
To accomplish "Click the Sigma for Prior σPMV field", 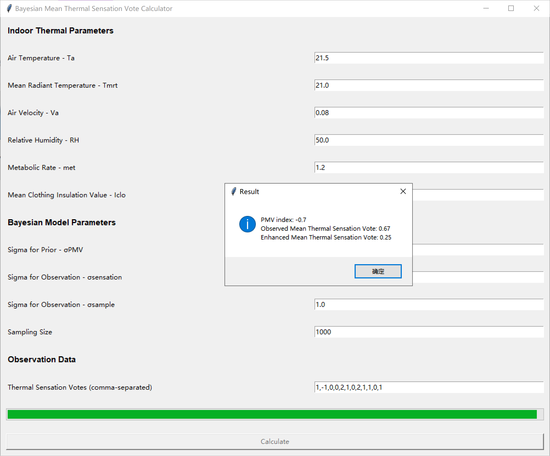I will click(x=478, y=250).
